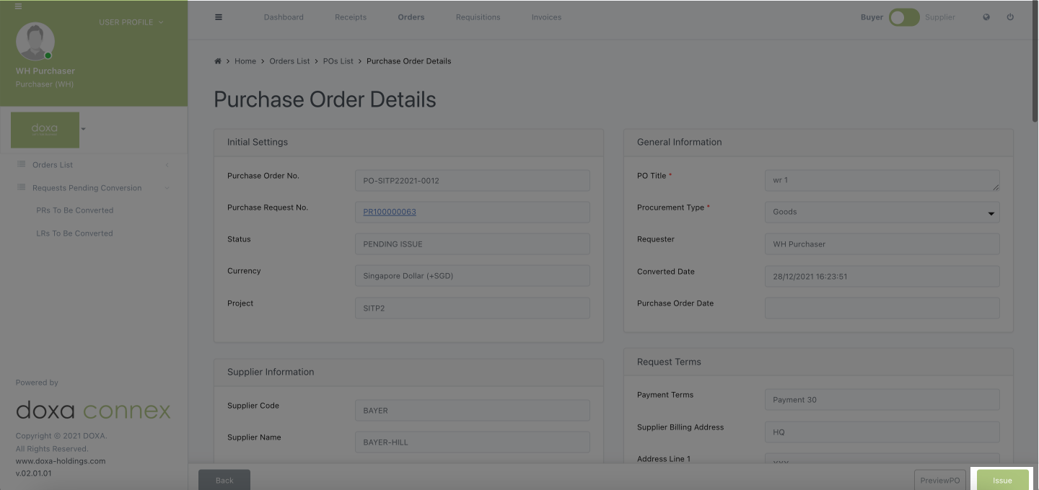The width and height of the screenshot is (1039, 490).
Task: Open the company logo dropdown arrow
Action: click(x=84, y=130)
